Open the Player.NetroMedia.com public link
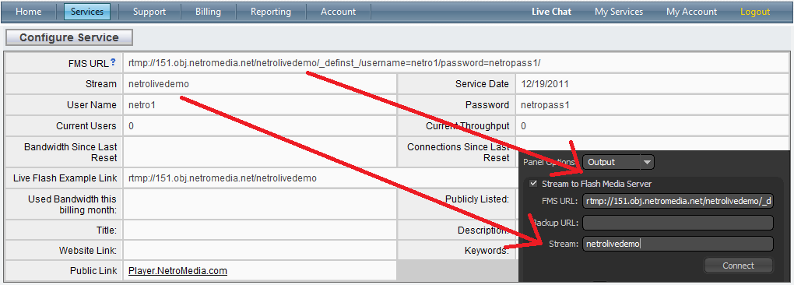The height and width of the screenshot is (285, 794). tap(177, 271)
